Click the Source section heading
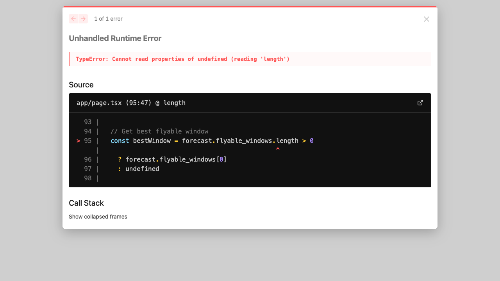Image resolution: width=500 pixels, height=281 pixels. tap(81, 85)
